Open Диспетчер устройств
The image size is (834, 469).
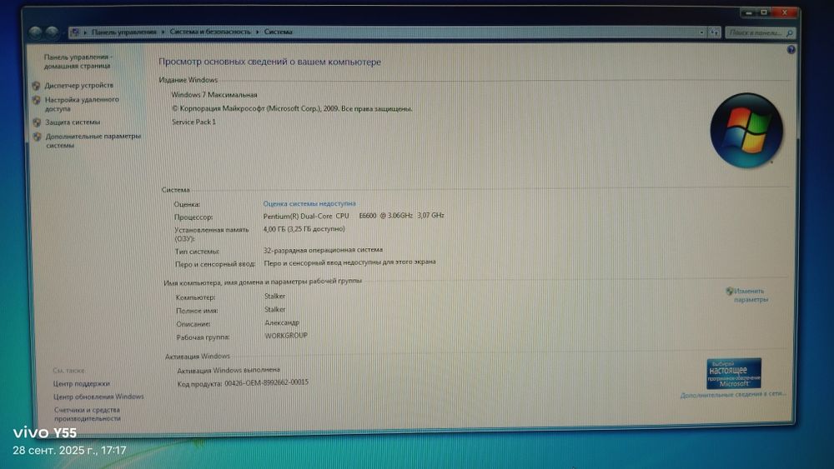pyautogui.click(x=78, y=85)
